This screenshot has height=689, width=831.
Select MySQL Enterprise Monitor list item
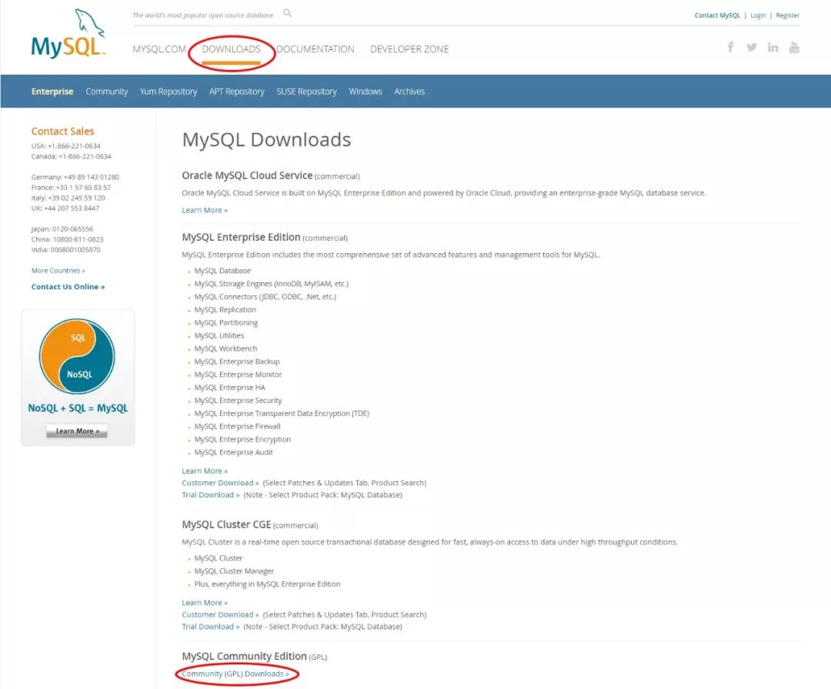point(238,374)
